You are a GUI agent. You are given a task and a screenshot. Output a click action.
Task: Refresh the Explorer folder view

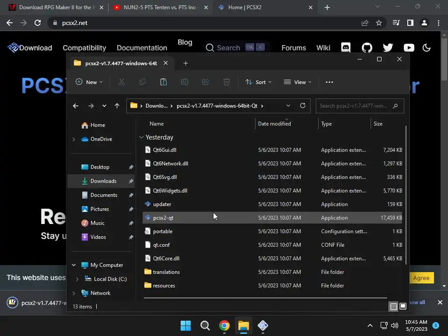[x=303, y=106]
